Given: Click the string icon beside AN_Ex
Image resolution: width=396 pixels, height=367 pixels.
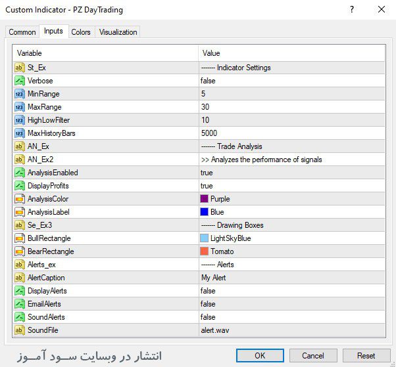Looking at the screenshot, I should click(20, 146).
